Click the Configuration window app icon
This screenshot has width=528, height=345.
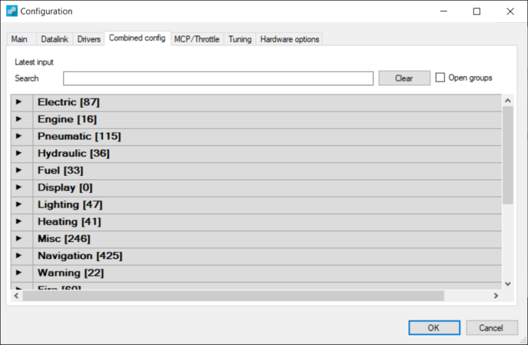tap(12, 11)
